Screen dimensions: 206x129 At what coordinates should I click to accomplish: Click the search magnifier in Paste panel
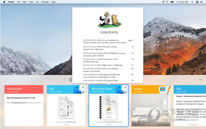tap(65, 79)
